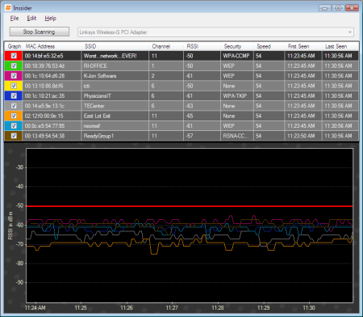Disable graphing for K-Jon Software
The width and height of the screenshot is (363, 317).
click(14, 76)
